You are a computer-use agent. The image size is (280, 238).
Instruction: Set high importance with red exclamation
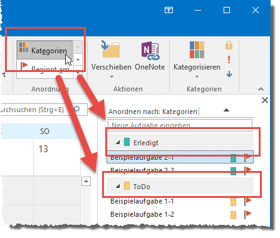pyautogui.click(x=229, y=59)
